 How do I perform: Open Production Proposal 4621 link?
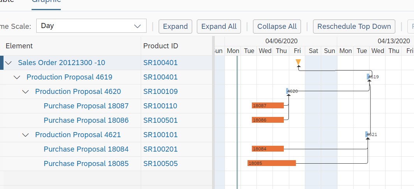tap(78, 135)
